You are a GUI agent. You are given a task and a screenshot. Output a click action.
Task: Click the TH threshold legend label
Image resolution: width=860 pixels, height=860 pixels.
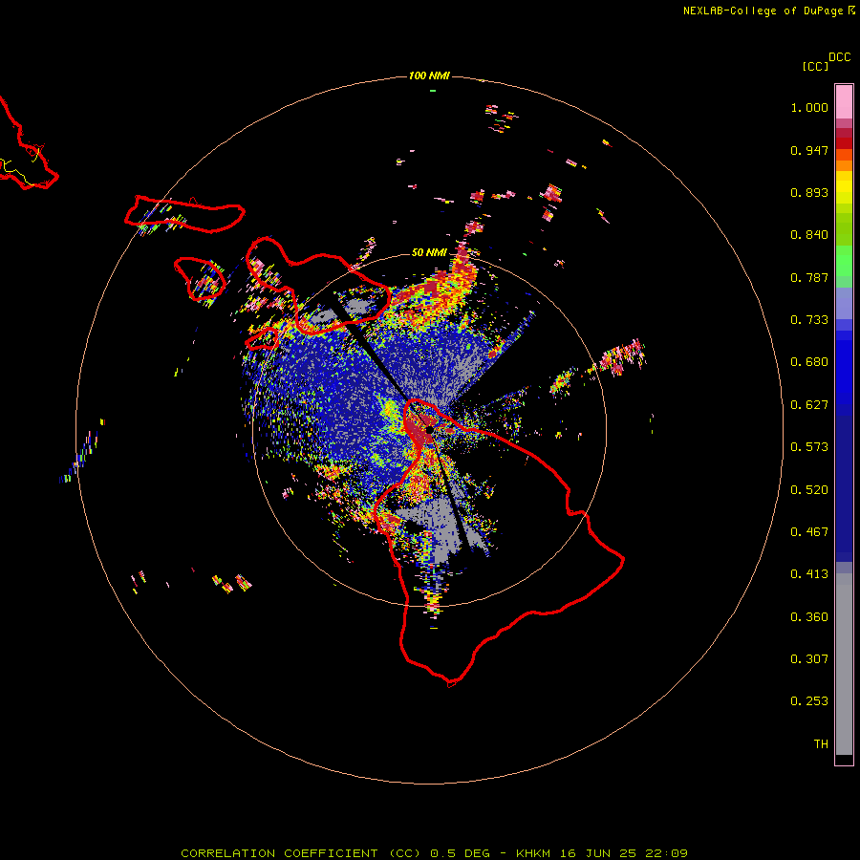click(x=821, y=744)
